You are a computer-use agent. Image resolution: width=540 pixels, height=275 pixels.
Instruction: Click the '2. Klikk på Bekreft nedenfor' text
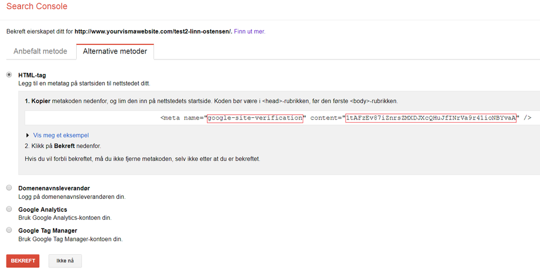pyautogui.click(x=63, y=146)
